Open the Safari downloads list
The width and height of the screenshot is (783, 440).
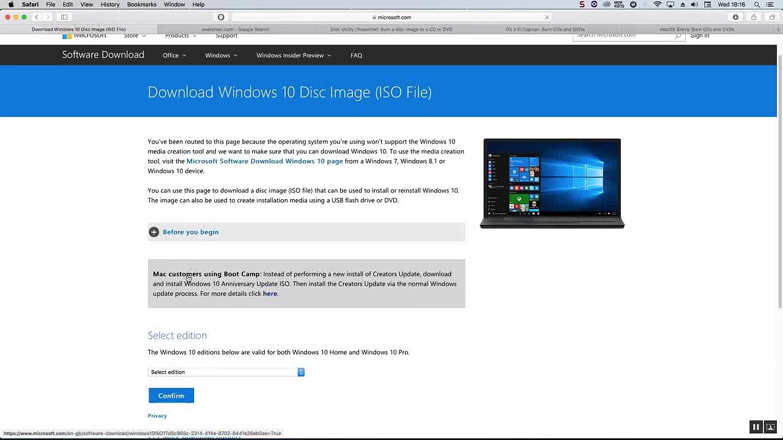(735, 17)
